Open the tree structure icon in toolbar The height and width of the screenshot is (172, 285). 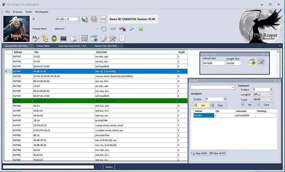(45, 38)
